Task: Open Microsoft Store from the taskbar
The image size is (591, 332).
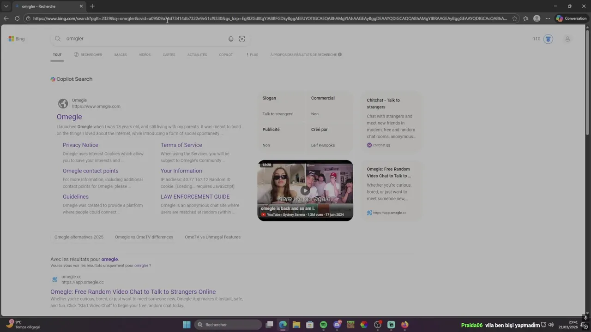Action: (310, 325)
